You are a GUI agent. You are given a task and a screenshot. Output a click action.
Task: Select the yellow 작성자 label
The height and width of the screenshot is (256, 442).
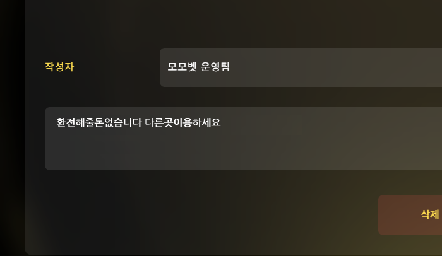pos(59,67)
